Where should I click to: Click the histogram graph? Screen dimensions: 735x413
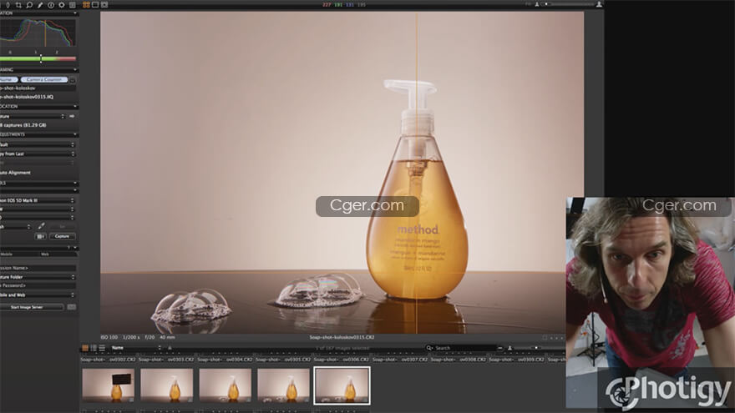point(38,33)
